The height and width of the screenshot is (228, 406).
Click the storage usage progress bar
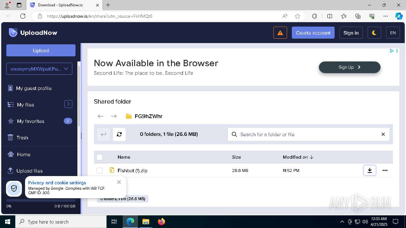tap(41, 200)
